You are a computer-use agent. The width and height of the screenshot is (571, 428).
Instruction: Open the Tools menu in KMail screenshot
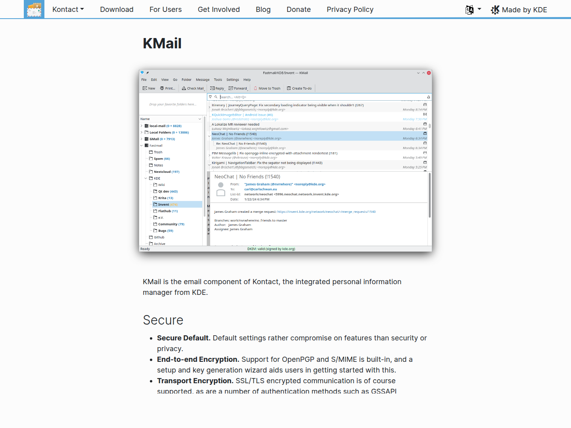218,80
